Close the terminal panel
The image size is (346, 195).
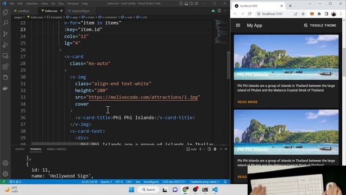coord(226,149)
